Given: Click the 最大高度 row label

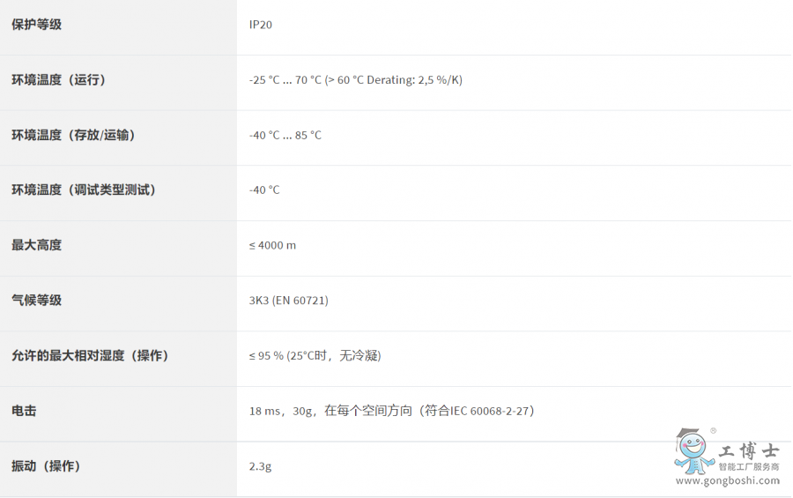Looking at the screenshot, I should [36, 245].
